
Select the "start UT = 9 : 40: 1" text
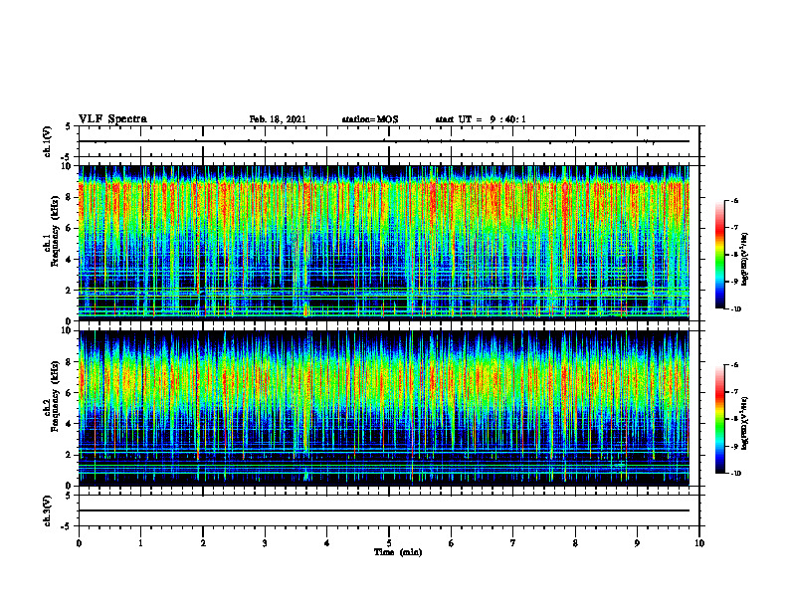(x=481, y=119)
